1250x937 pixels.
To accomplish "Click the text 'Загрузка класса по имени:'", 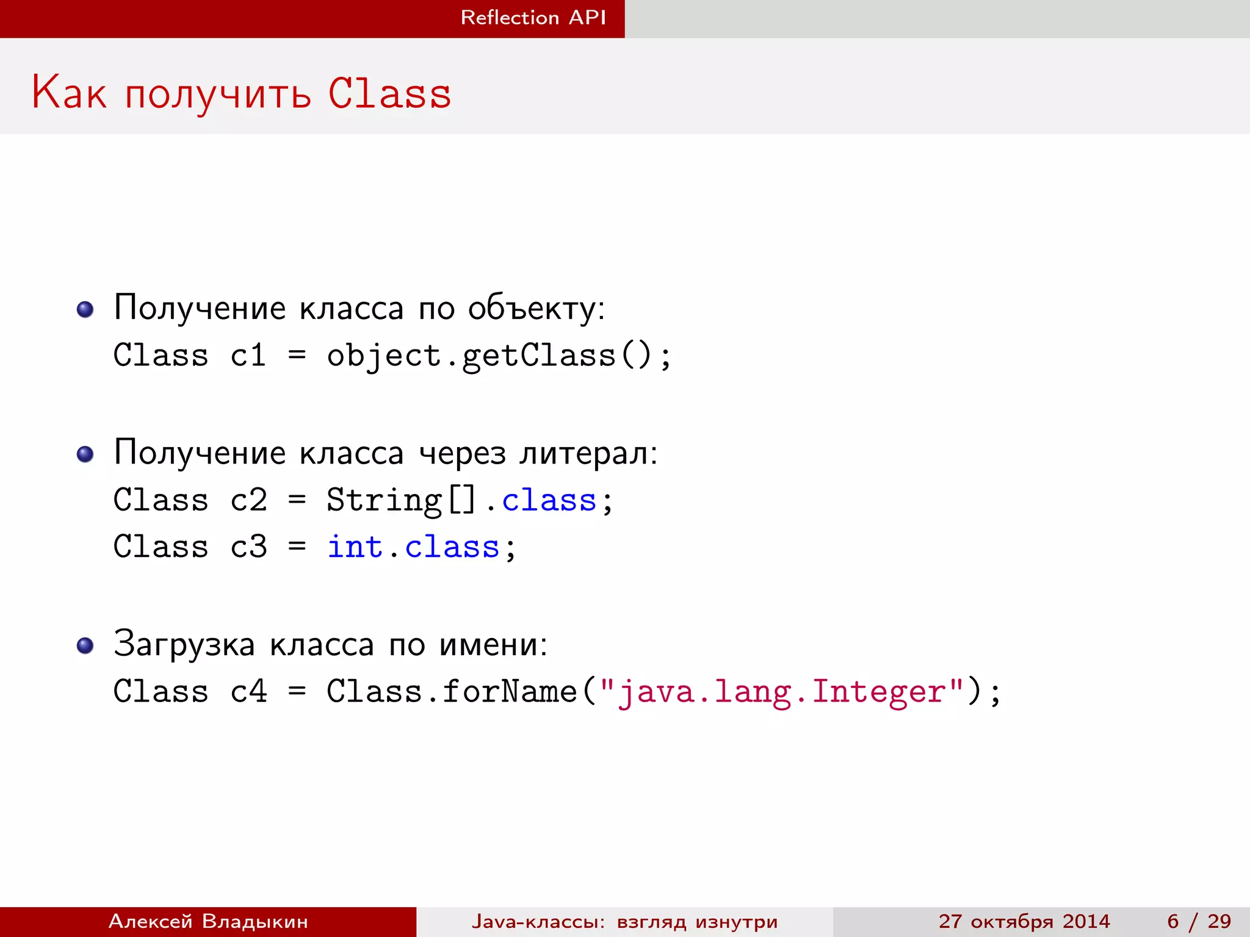I will click(x=331, y=644).
